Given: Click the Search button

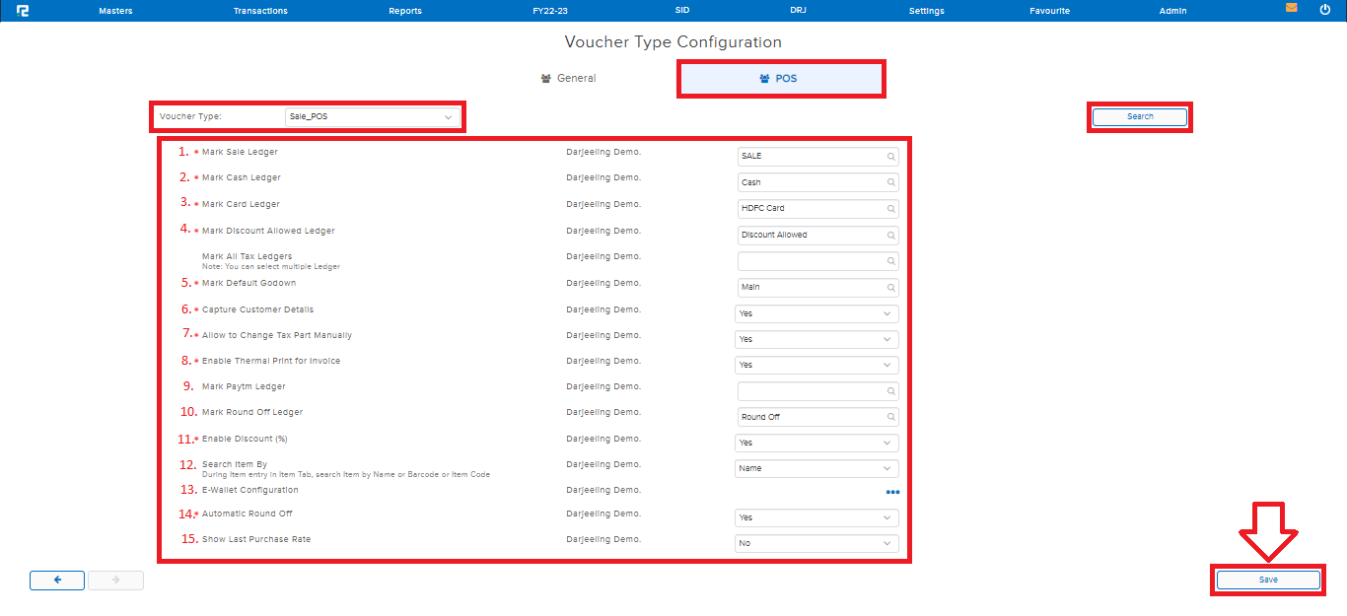Looking at the screenshot, I should (1140, 117).
